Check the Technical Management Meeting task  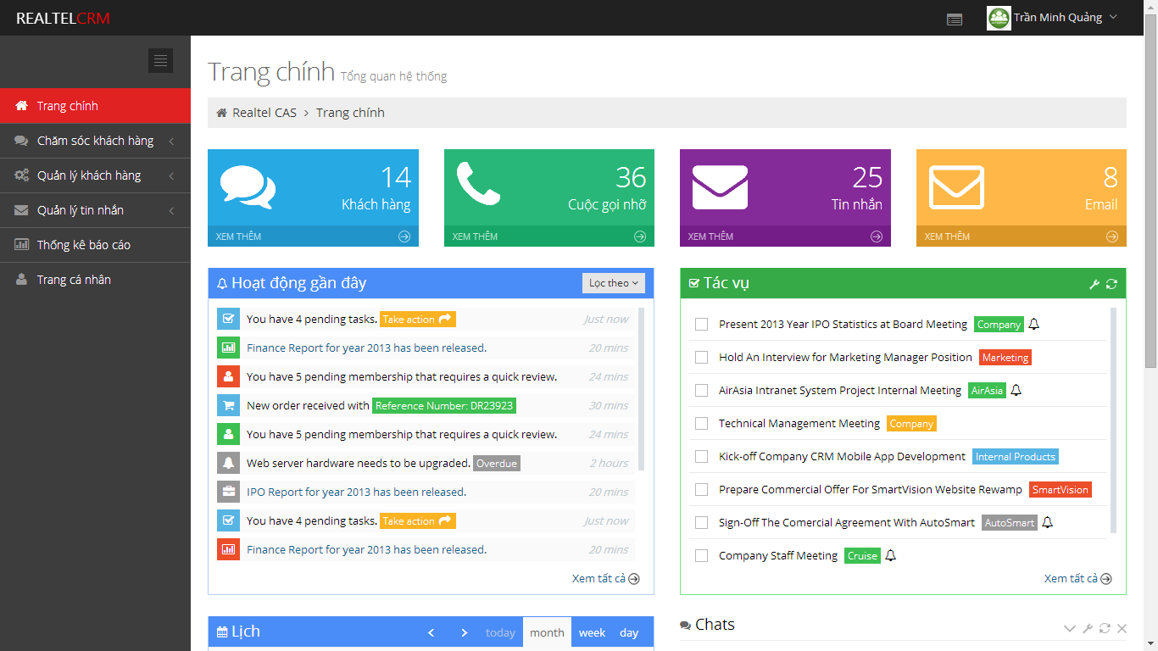coord(701,423)
